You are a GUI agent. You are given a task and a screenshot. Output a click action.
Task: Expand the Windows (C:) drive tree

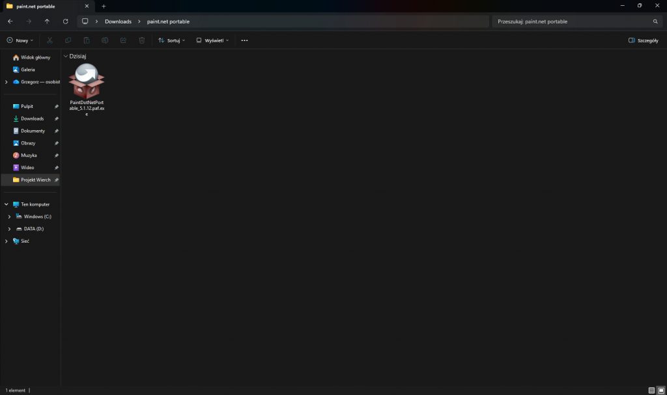pos(9,217)
